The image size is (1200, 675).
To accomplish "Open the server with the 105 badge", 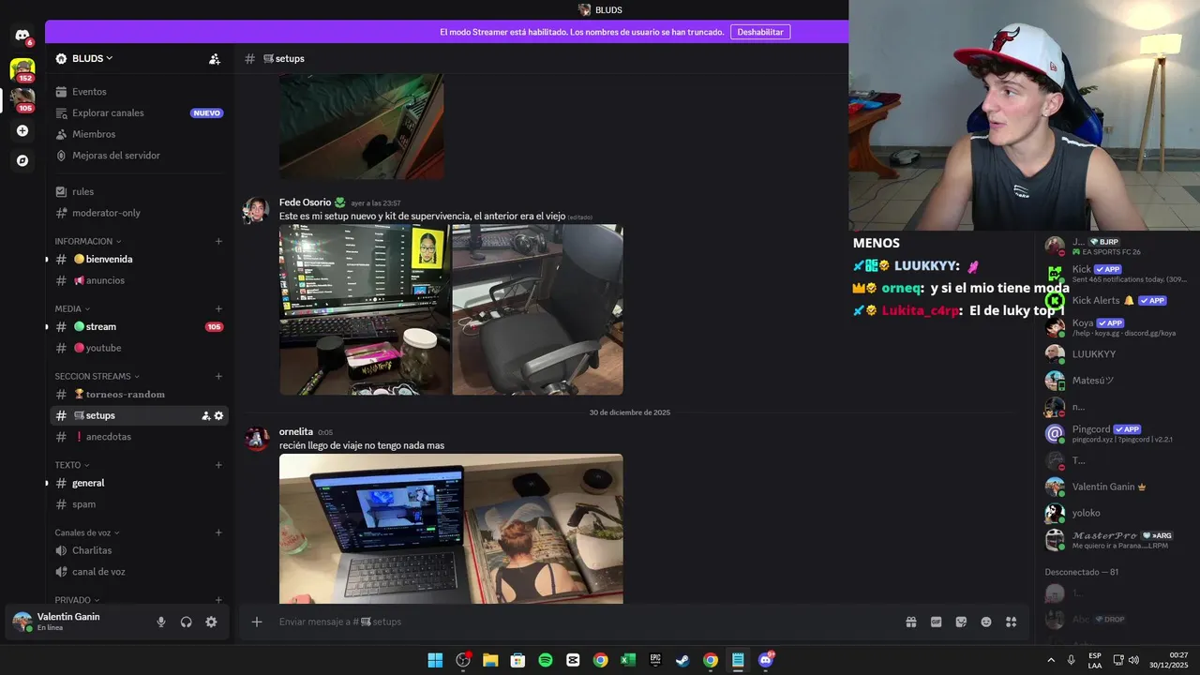I will [x=22, y=98].
